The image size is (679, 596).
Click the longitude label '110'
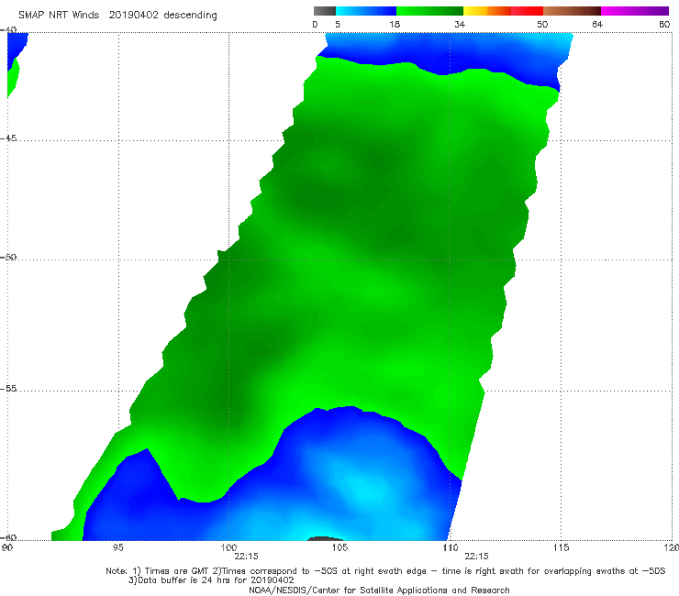pos(451,547)
